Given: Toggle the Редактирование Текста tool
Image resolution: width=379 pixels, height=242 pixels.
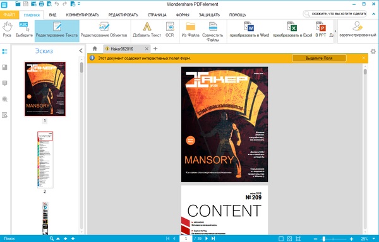Looking at the screenshot, I should tap(57, 31).
